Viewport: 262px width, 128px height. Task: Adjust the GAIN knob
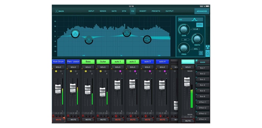pos(184,29)
